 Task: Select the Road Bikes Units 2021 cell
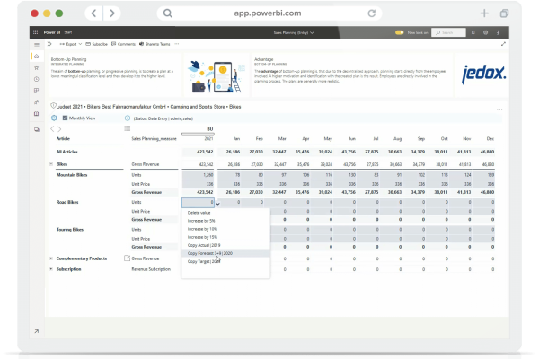click(198, 202)
